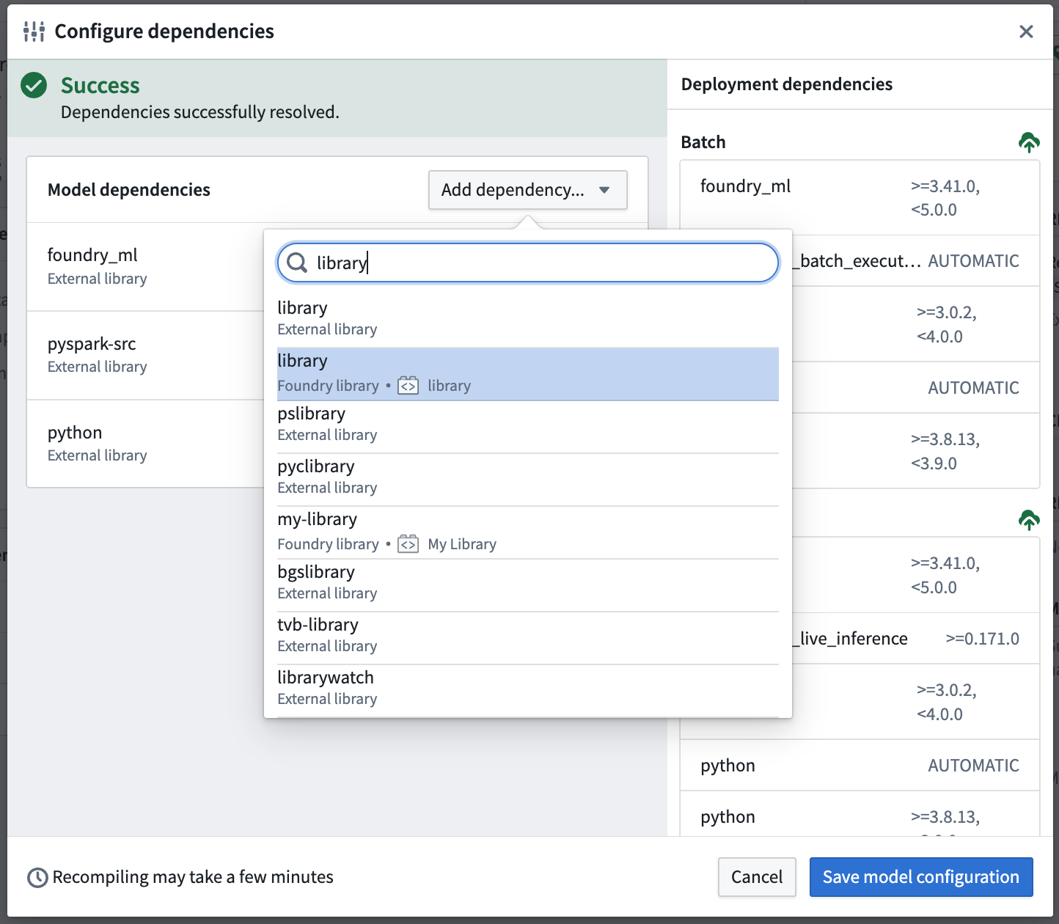Choose bgslibrary from the results
The width and height of the screenshot is (1059, 924).
(528, 585)
